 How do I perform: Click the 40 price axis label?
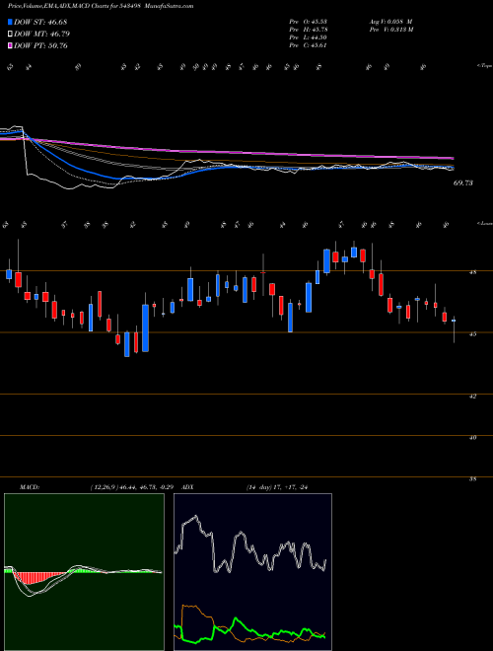tap(473, 438)
